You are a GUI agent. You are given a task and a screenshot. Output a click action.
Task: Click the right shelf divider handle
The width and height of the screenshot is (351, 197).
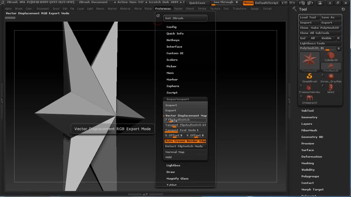pyautogui.click(x=289, y=101)
